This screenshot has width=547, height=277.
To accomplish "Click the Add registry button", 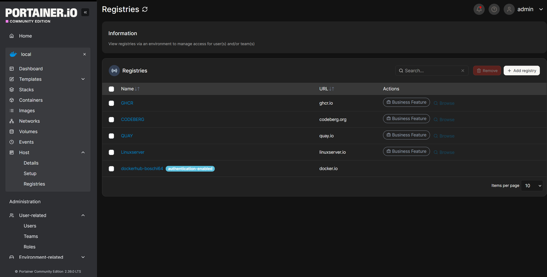I will pyautogui.click(x=522, y=71).
